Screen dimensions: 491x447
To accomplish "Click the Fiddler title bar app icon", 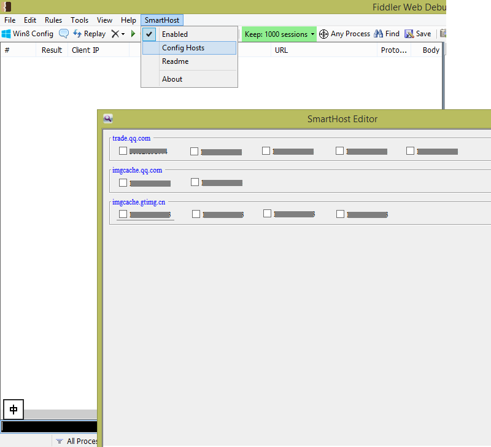I will click(7, 7).
